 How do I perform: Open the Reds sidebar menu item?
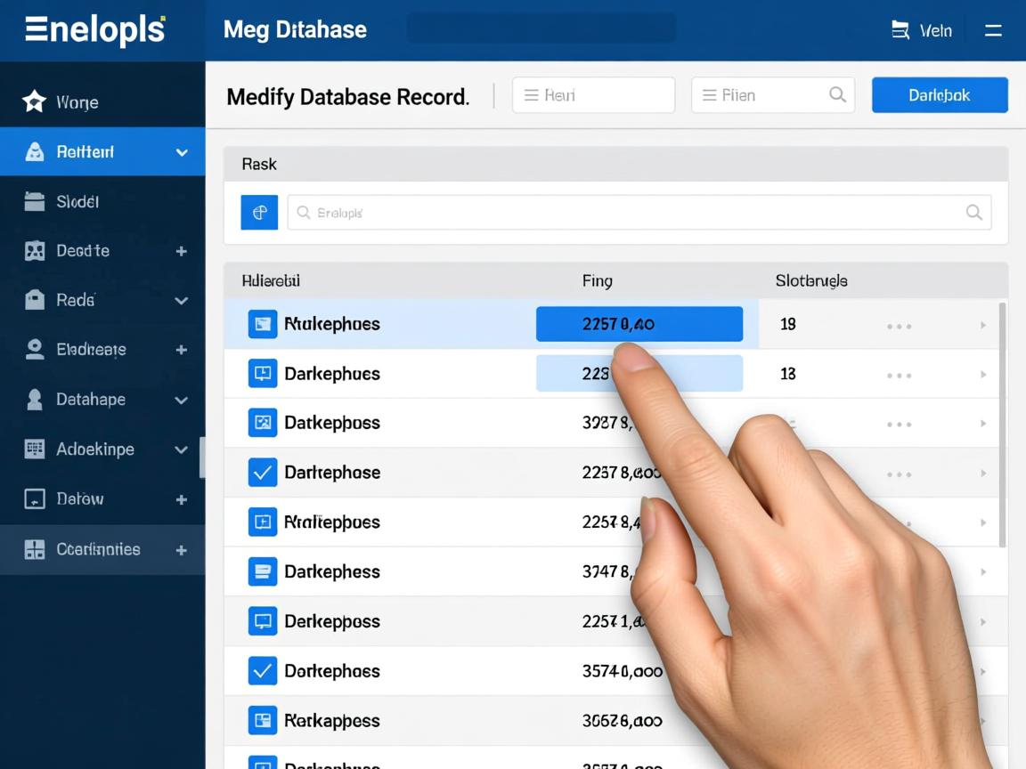coord(76,300)
